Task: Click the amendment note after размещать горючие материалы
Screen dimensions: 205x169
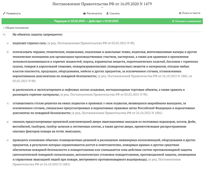Action: click(x=104, y=95)
